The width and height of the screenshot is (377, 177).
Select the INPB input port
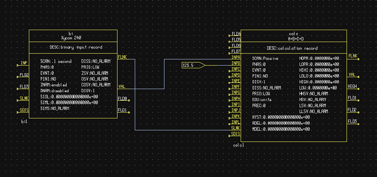236,63
